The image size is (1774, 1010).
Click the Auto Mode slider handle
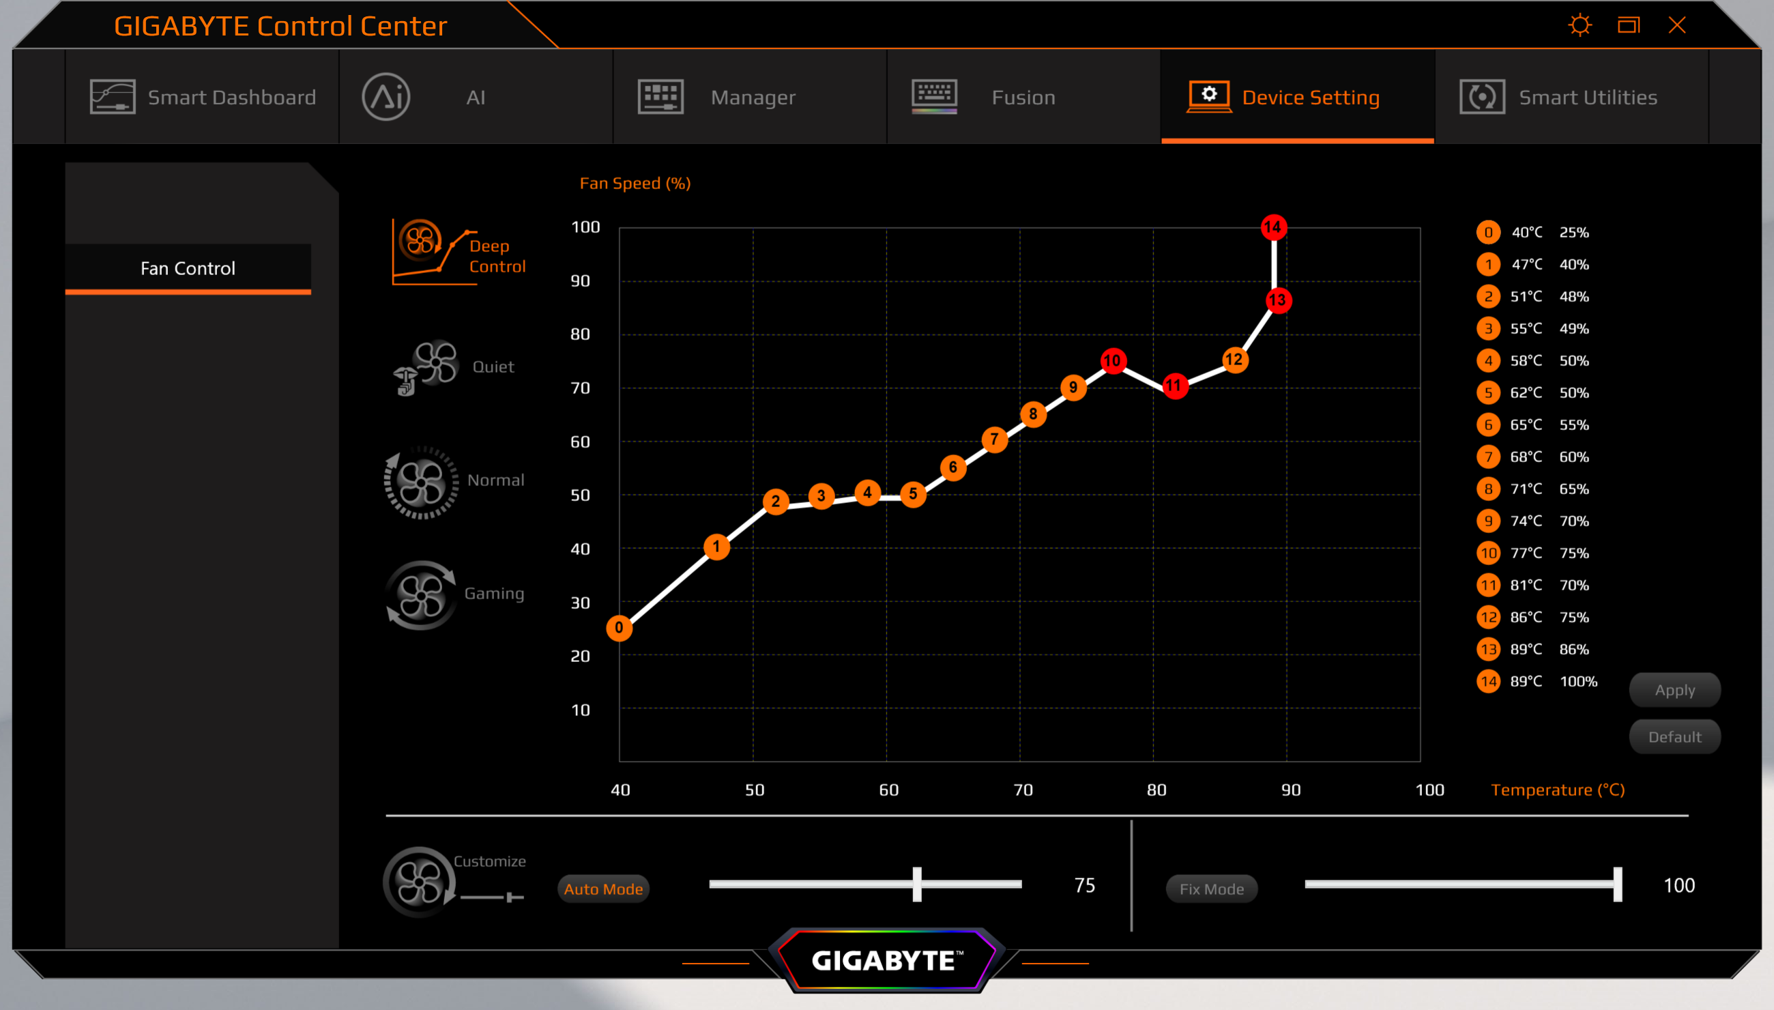pyautogui.click(x=917, y=884)
